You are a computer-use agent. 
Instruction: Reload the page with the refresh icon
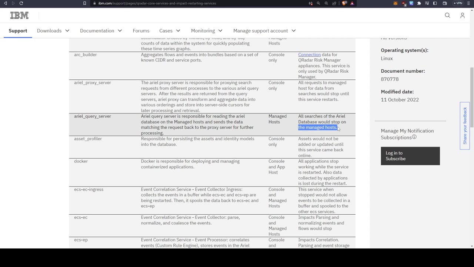pyautogui.click(x=21, y=3)
